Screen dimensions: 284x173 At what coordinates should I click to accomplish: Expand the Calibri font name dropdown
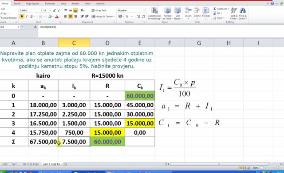click(x=41, y=11)
